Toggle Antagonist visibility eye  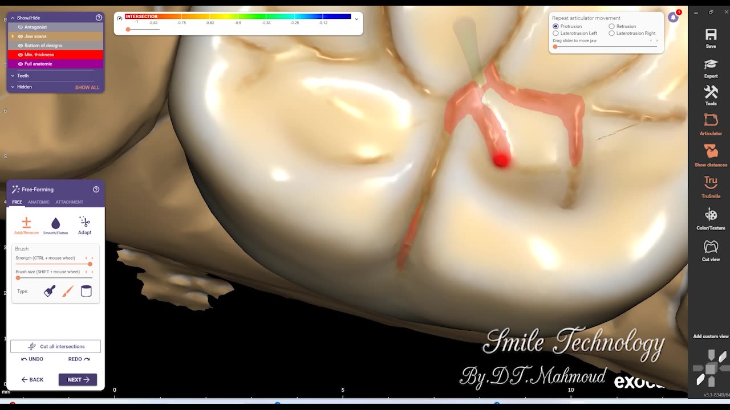point(21,27)
